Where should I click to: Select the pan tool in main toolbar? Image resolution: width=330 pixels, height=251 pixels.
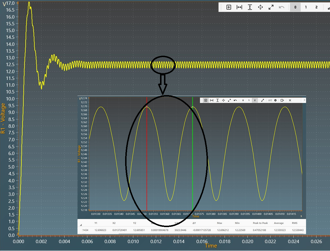260,7
